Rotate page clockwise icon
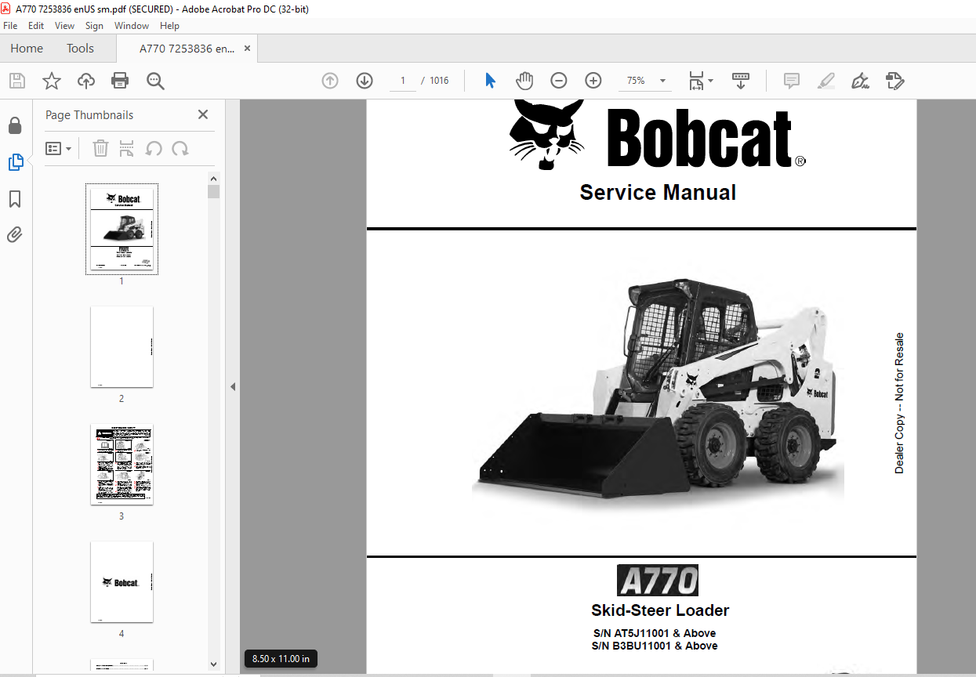 (180, 148)
